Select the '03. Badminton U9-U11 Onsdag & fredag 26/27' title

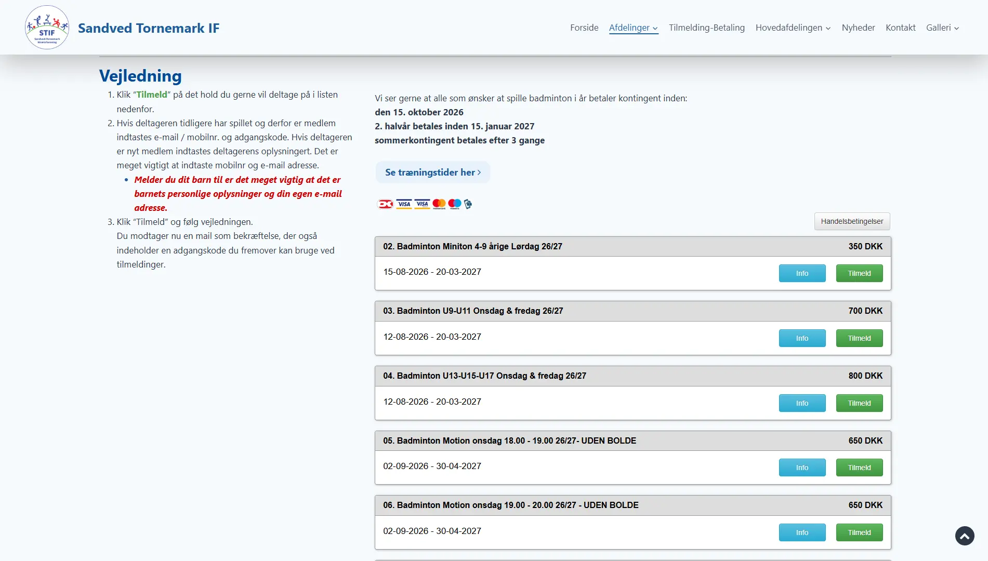click(x=473, y=311)
